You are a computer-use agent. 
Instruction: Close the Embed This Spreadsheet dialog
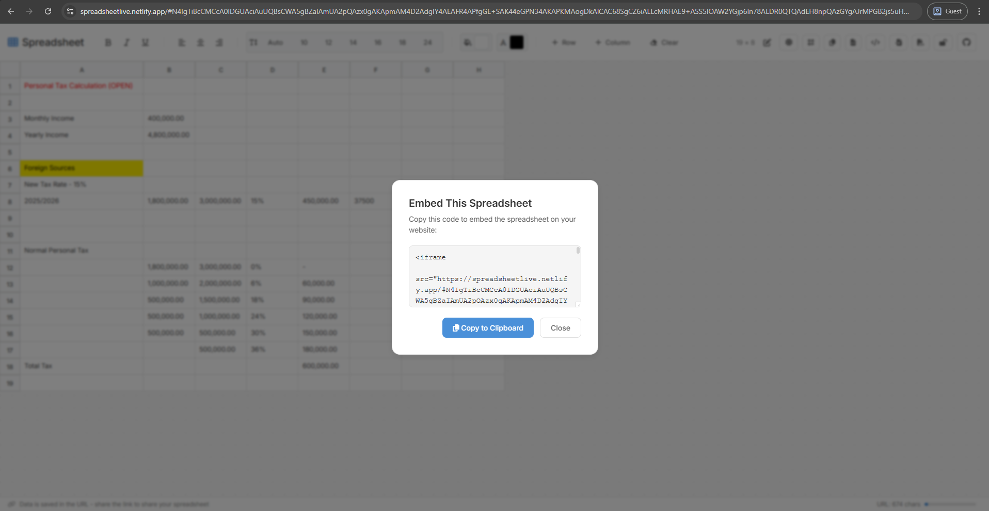560,328
